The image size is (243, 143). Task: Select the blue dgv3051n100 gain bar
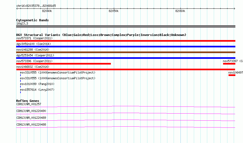(126, 47)
